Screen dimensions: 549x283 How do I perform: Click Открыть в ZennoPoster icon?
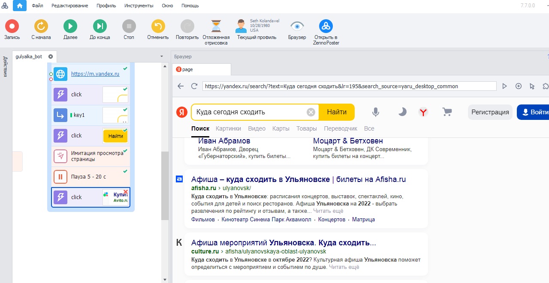pos(326,27)
